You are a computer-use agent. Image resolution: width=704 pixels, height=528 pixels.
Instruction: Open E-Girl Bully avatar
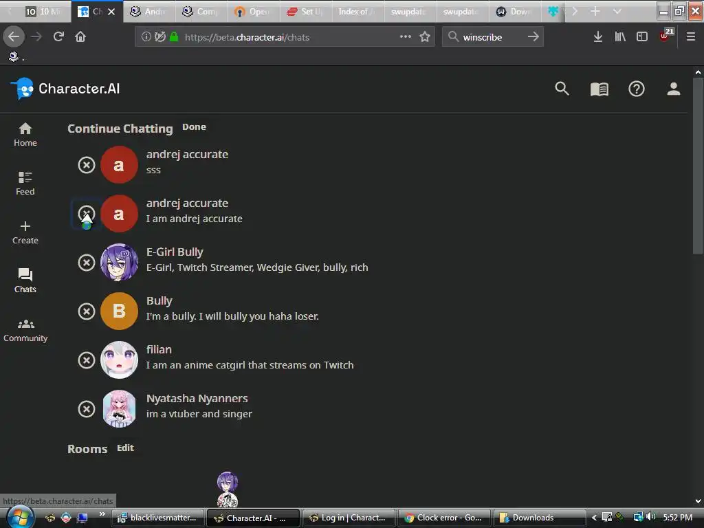(x=119, y=262)
